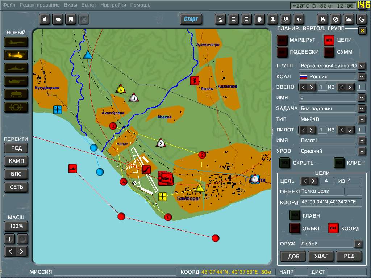Select the new tank group icon
This screenshot has height=278, width=371.
pos(16,81)
